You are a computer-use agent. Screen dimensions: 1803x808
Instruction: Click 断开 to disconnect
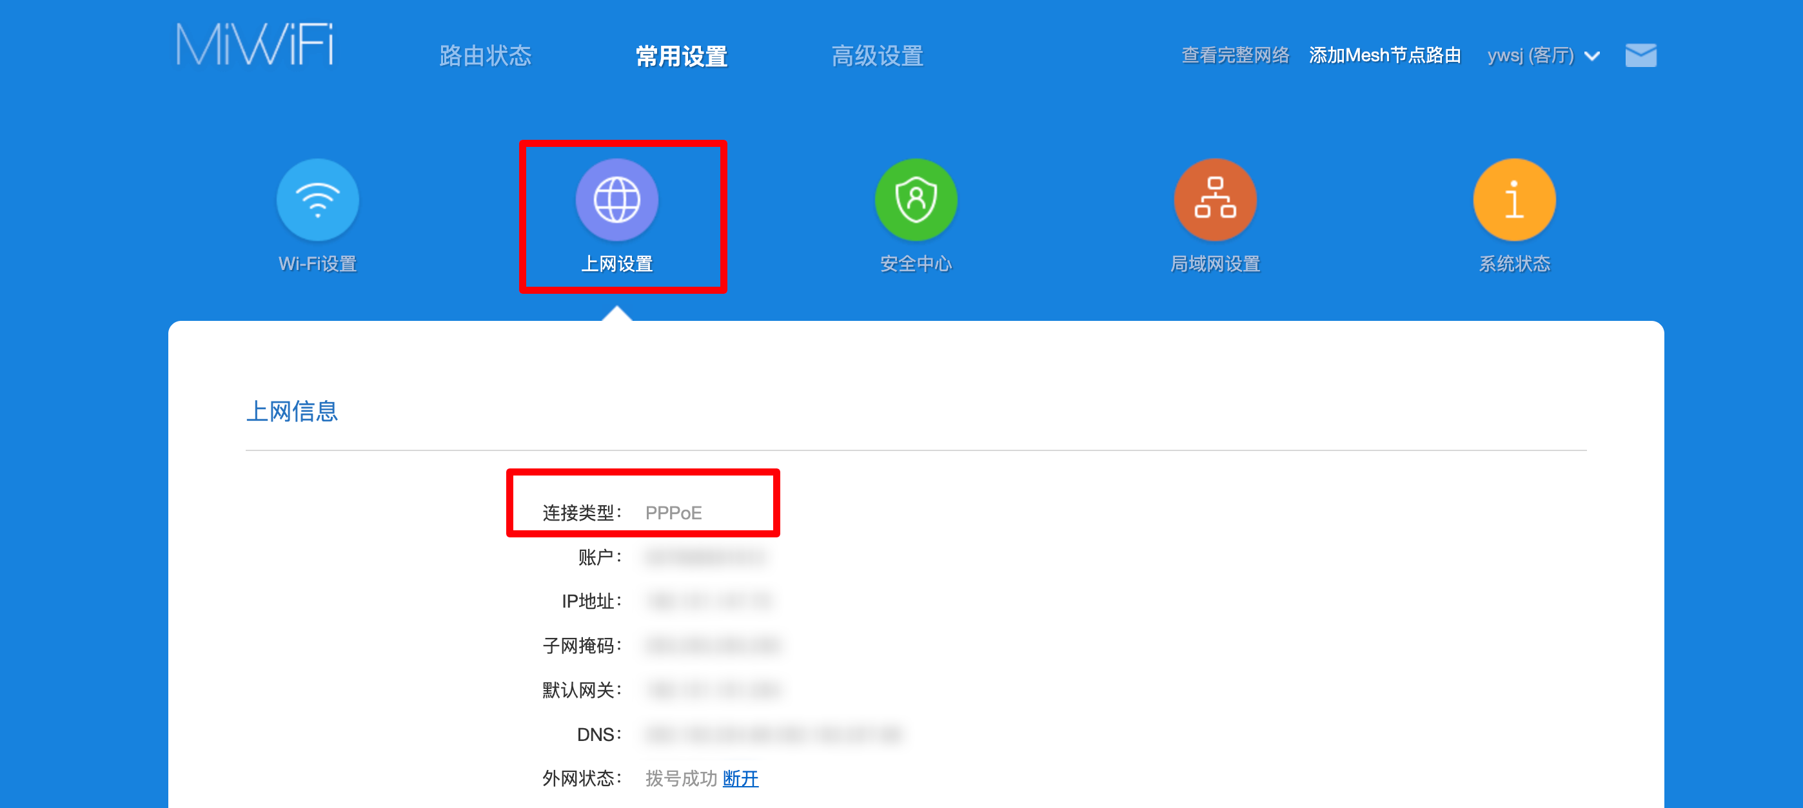click(x=740, y=778)
